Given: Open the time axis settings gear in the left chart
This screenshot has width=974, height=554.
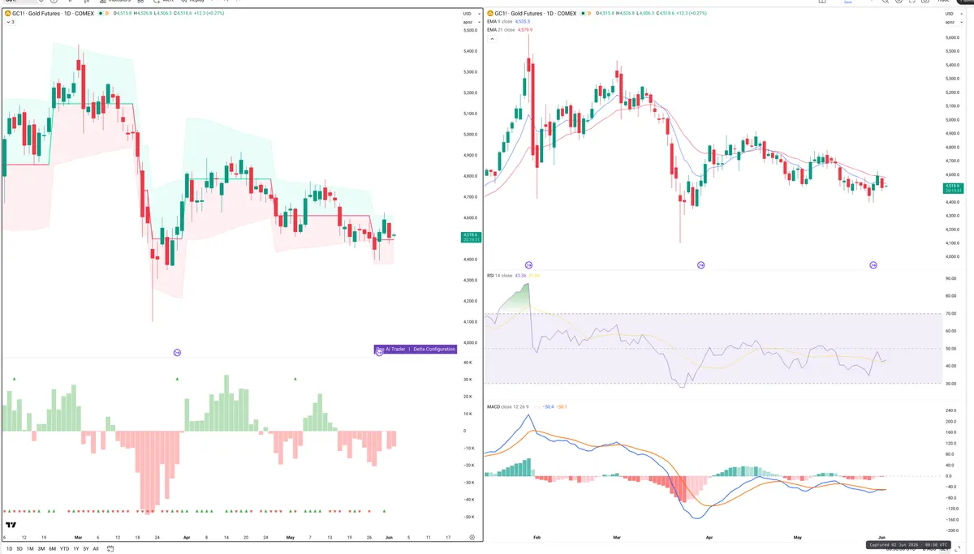Looking at the screenshot, I should [x=472, y=537].
